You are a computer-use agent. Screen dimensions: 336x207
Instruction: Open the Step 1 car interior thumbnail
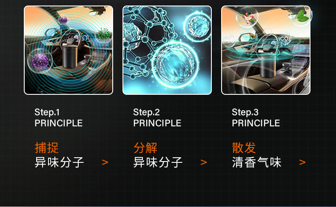tap(68, 50)
